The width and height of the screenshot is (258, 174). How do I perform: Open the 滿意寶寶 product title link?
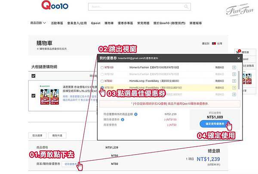pyautogui.click(x=80, y=89)
